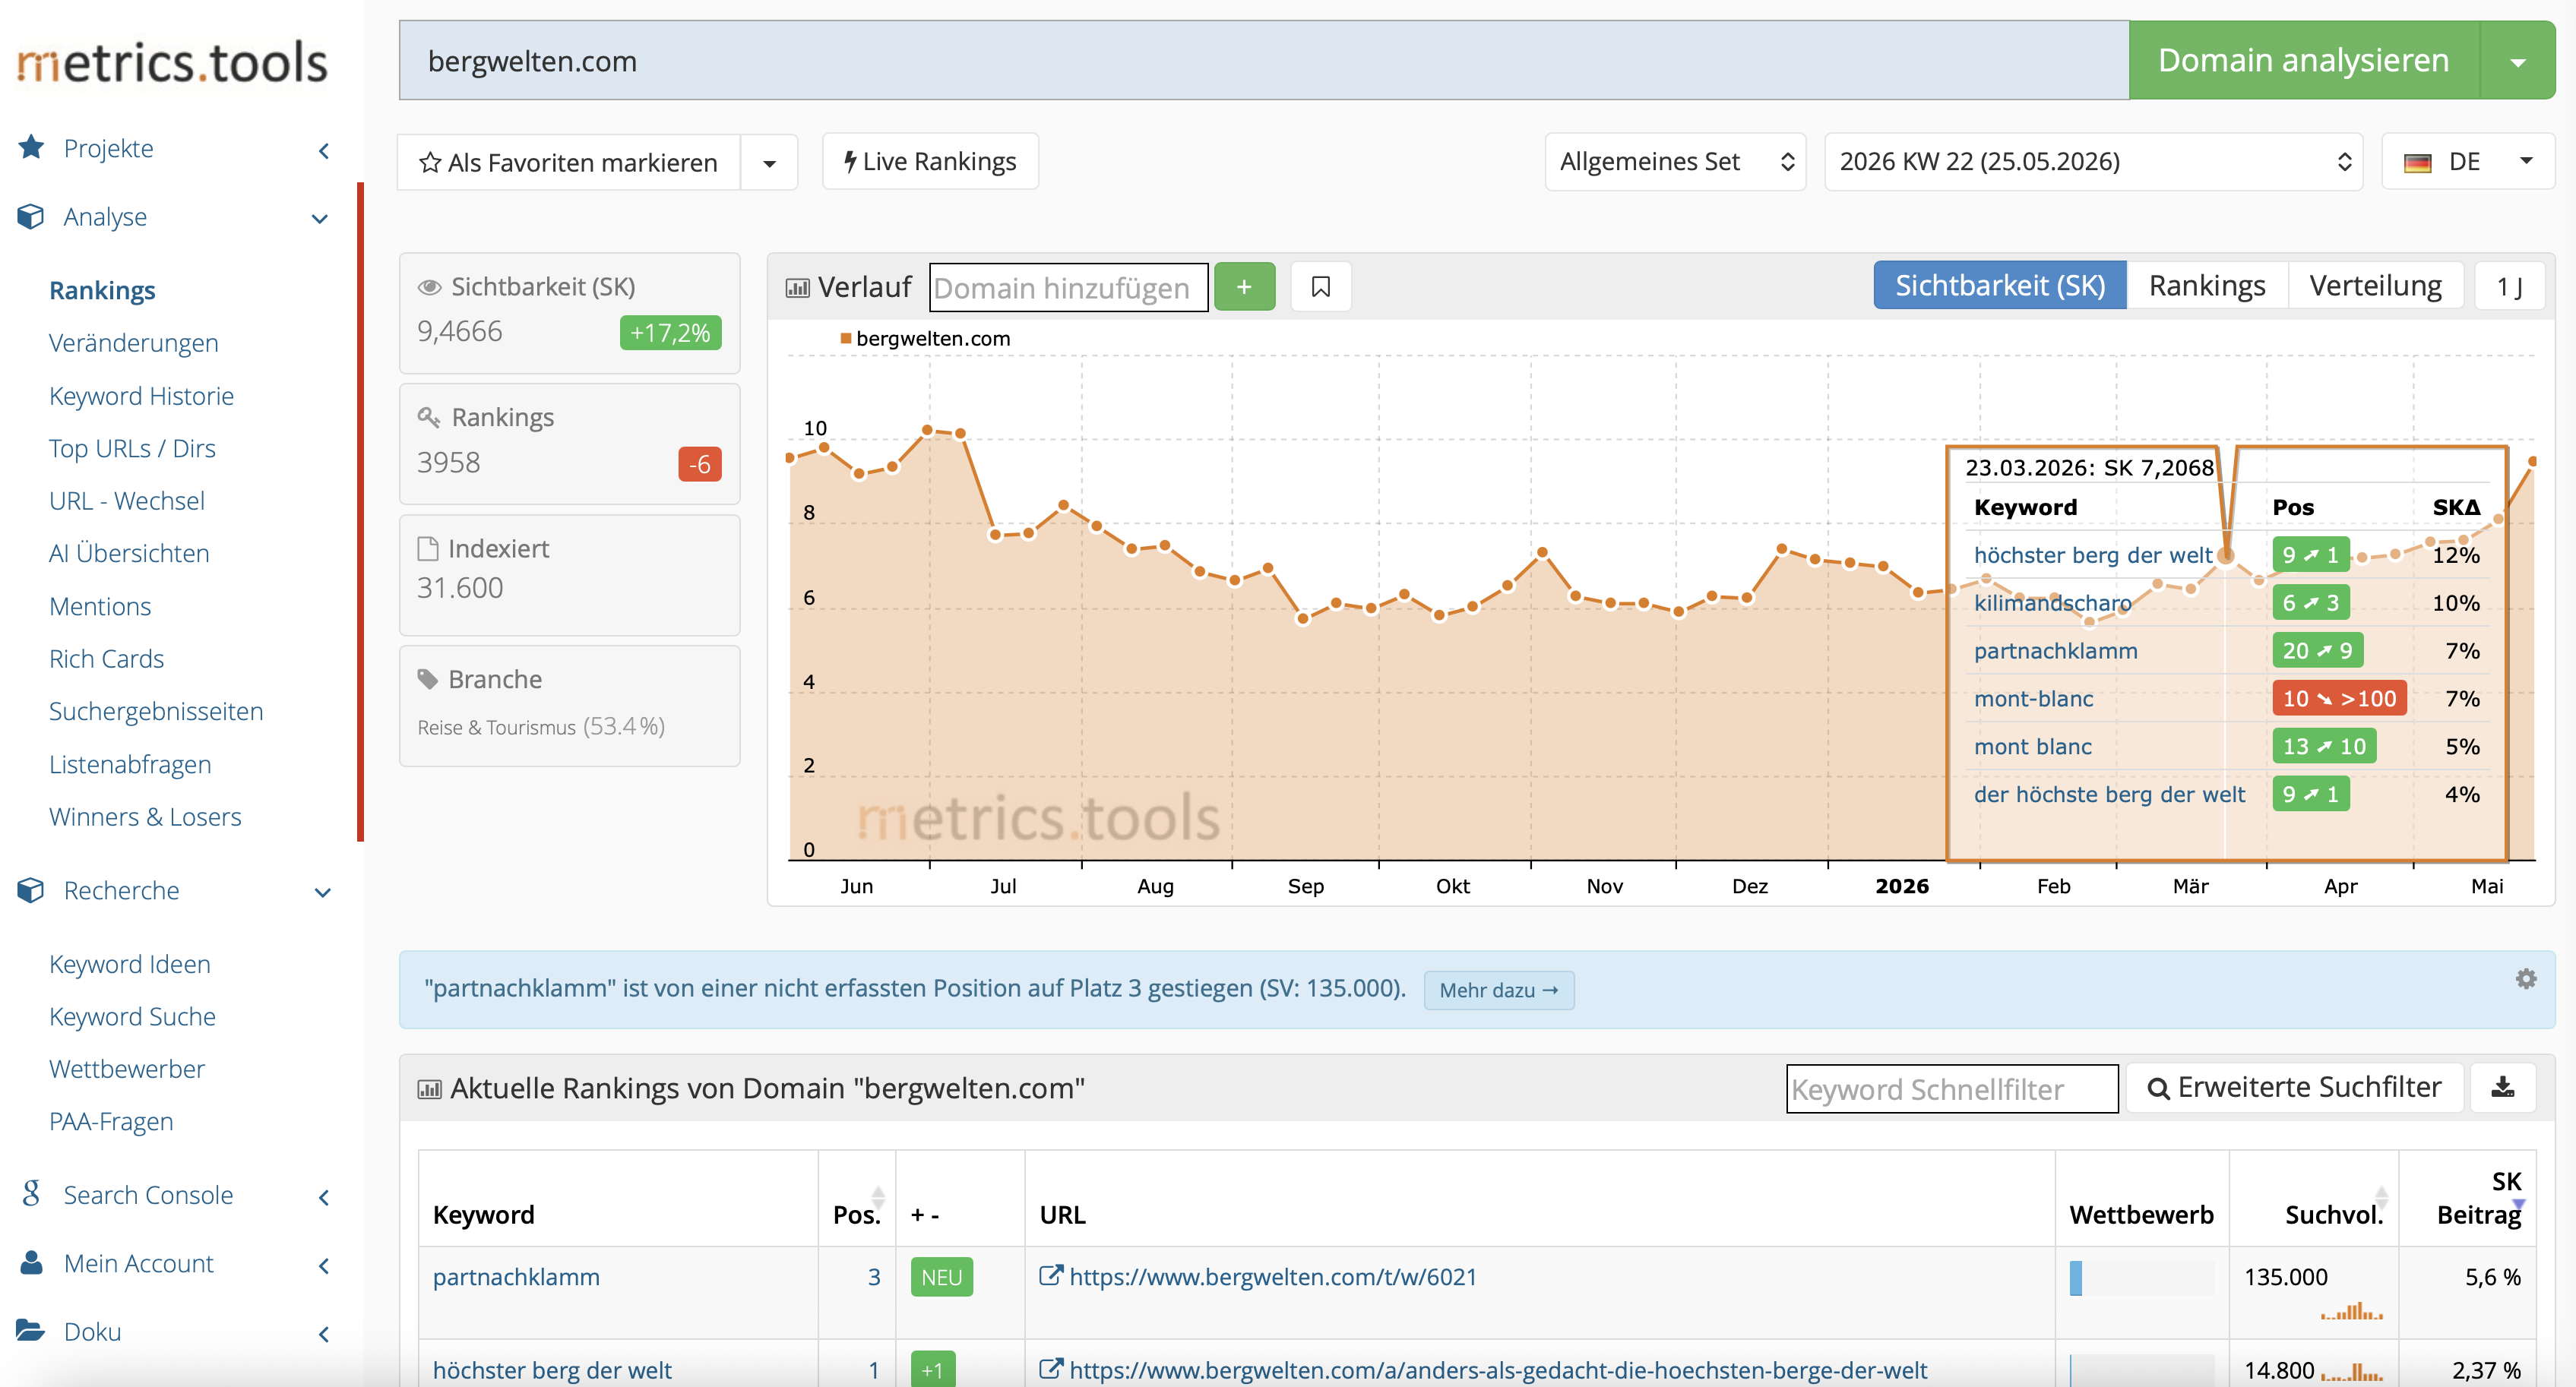The image size is (2576, 1387).
Task: Open the bergwelten.com/t/w/6021 URL link
Action: coord(1273,1277)
